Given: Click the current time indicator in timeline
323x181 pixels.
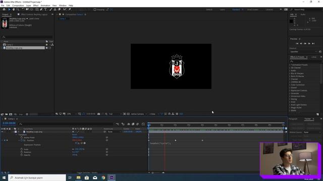Looking at the screenshot, I should (149, 125).
